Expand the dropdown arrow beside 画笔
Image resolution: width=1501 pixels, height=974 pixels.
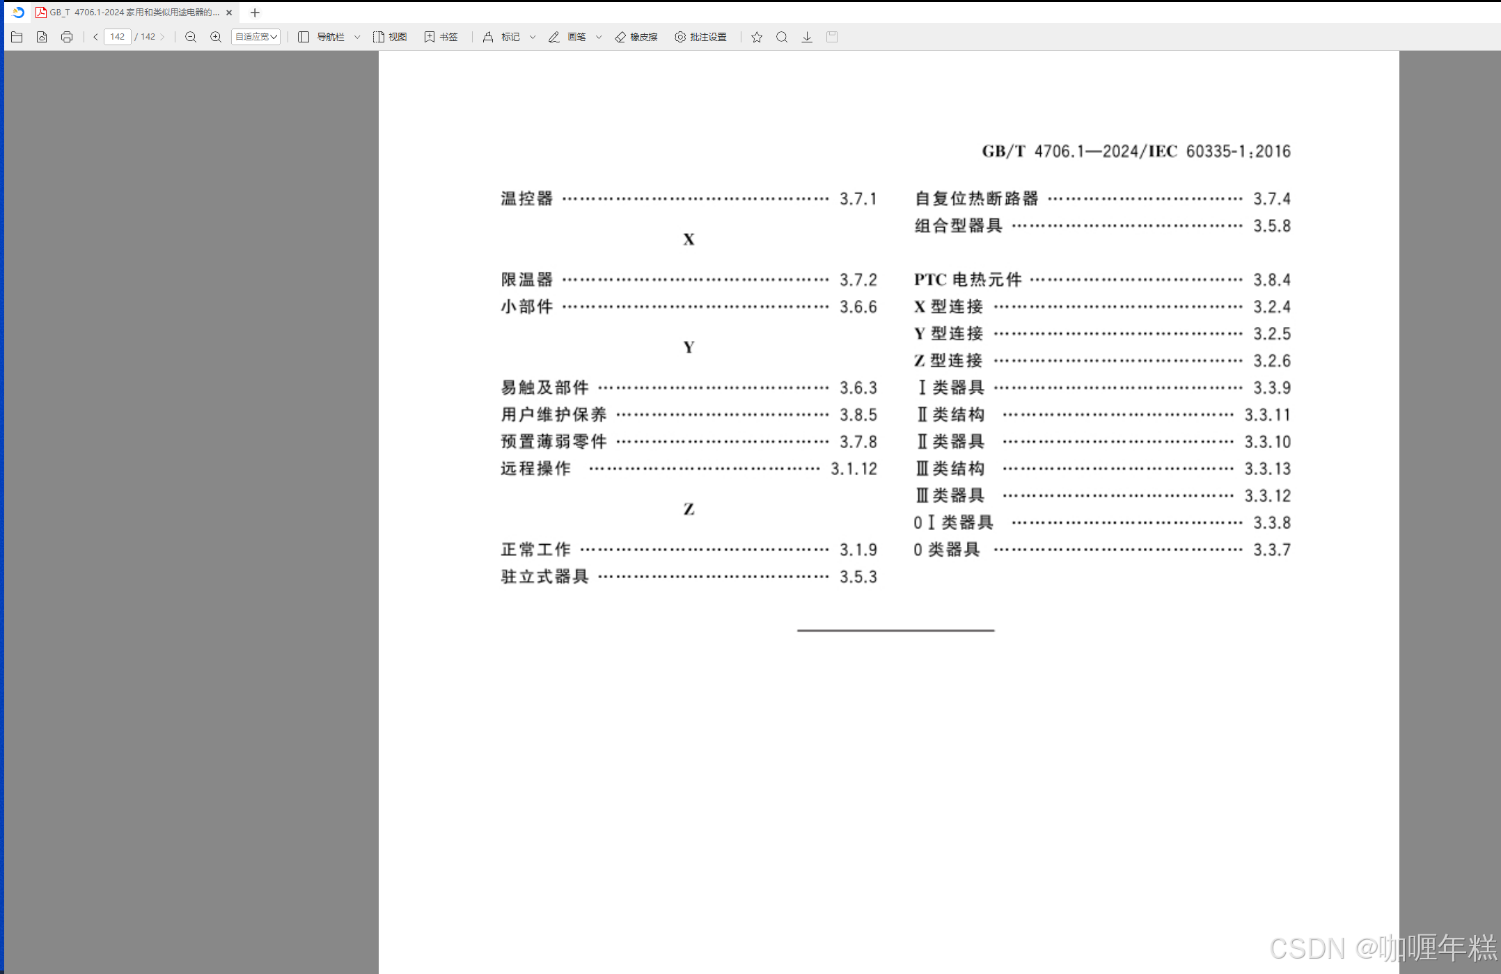(599, 37)
